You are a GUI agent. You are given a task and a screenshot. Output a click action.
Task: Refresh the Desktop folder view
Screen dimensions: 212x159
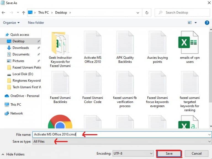pos(147,13)
